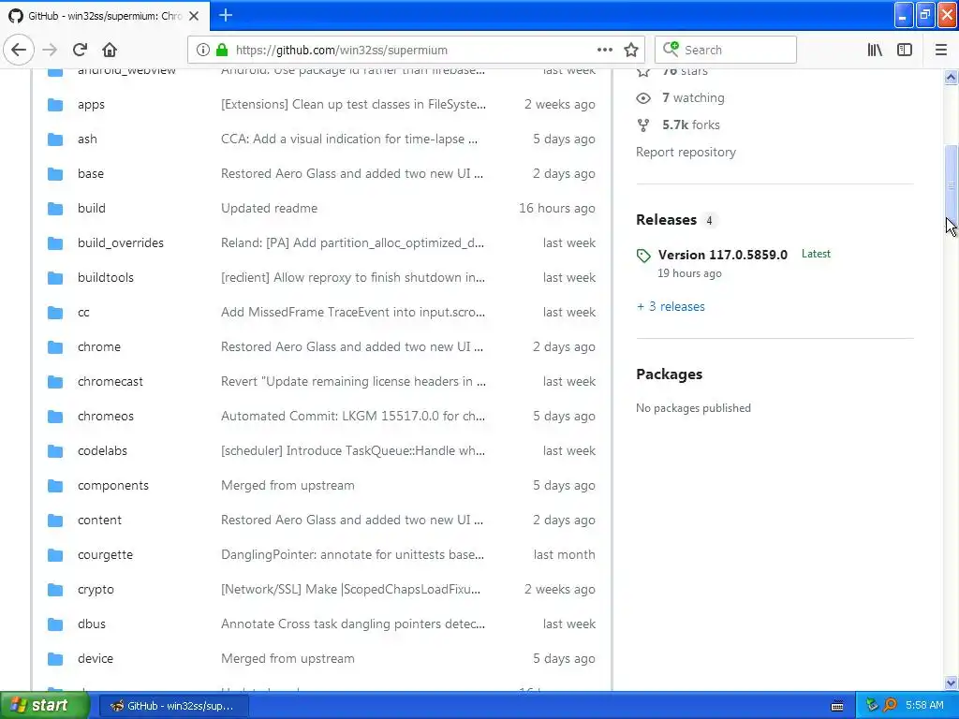
Task: Open a new browser tab
Action: (225, 15)
